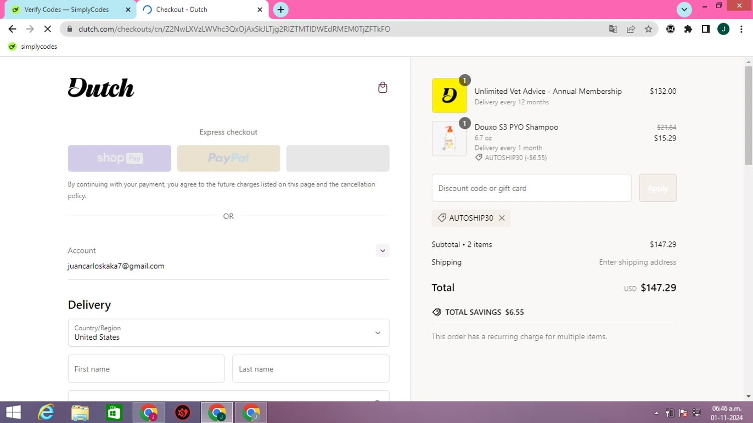753x423 pixels.
Task: Open the shopping bag cart icon
Action: [383, 87]
